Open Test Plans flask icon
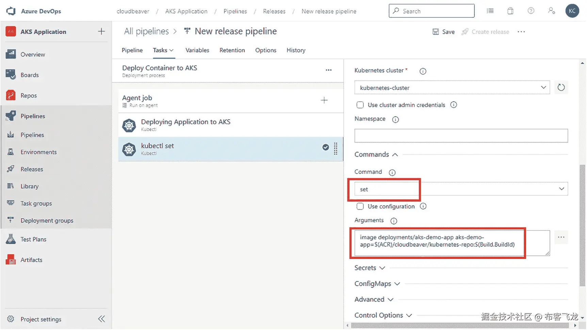This screenshot has height=330, width=587. point(11,239)
